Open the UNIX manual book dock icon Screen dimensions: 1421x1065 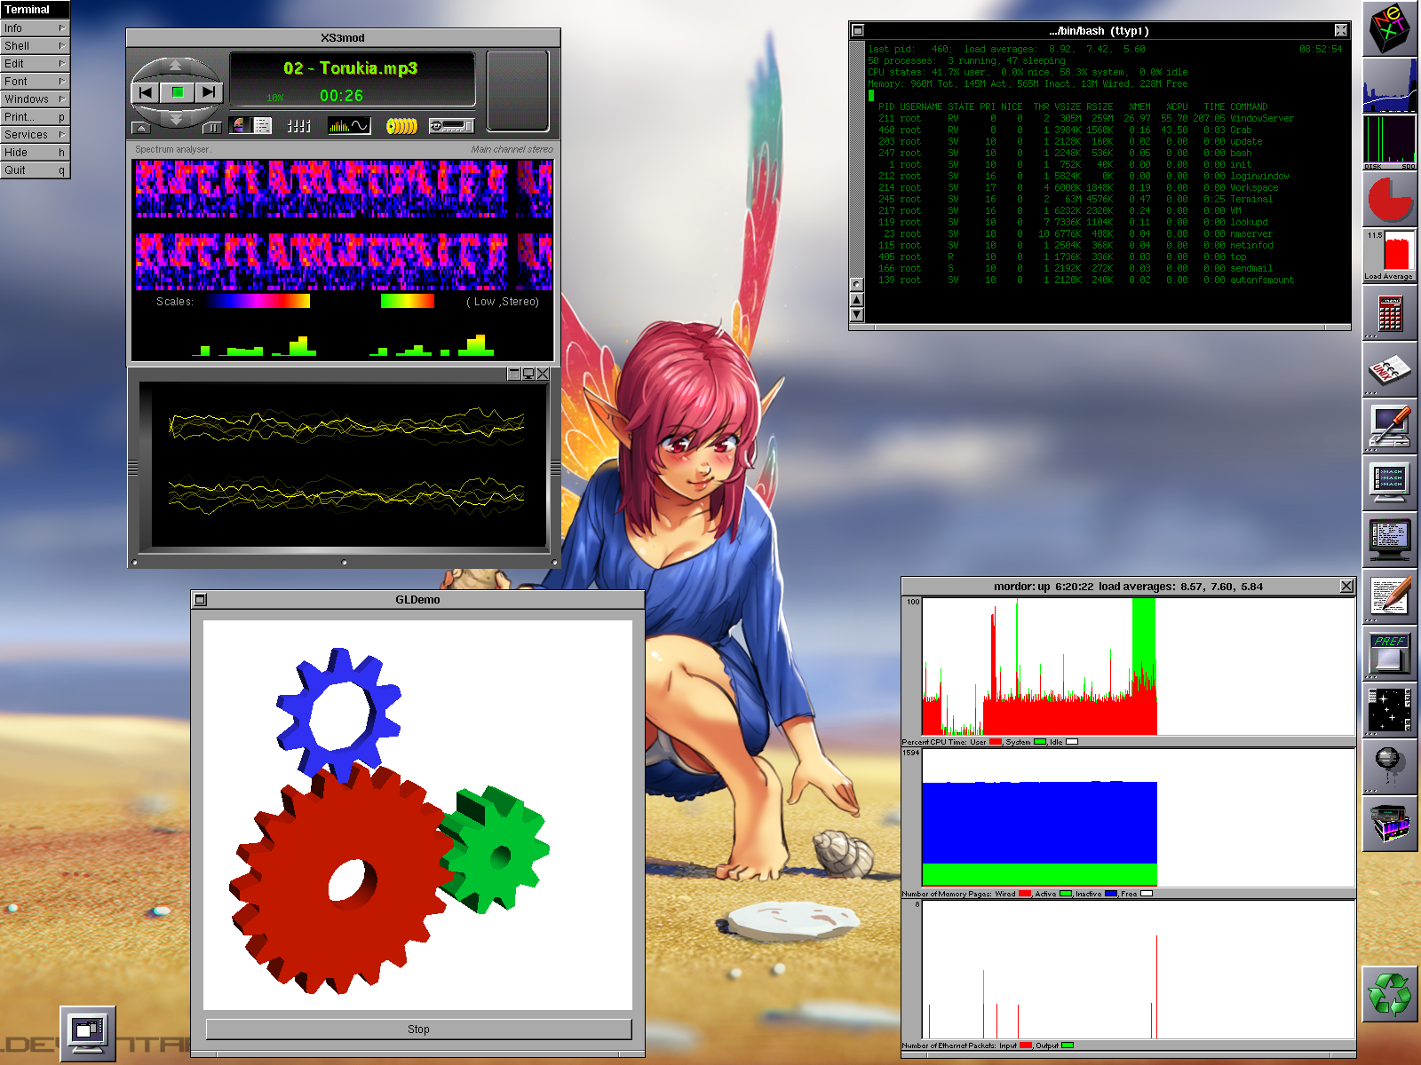click(1390, 369)
